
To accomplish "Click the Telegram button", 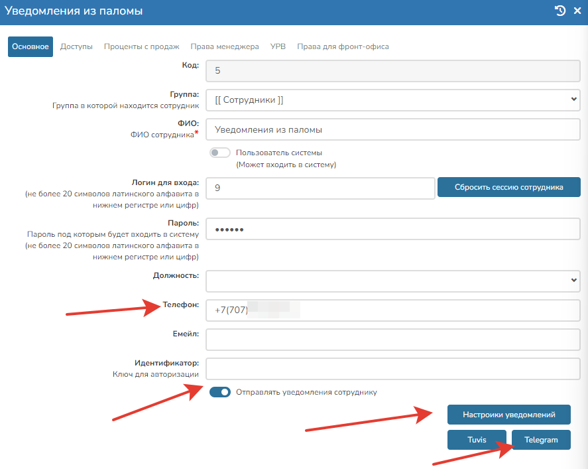I will [541, 440].
